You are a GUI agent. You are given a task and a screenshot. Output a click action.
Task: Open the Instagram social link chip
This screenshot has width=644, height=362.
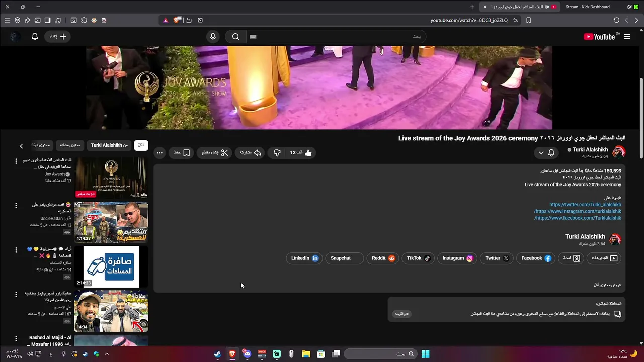pyautogui.click(x=457, y=258)
